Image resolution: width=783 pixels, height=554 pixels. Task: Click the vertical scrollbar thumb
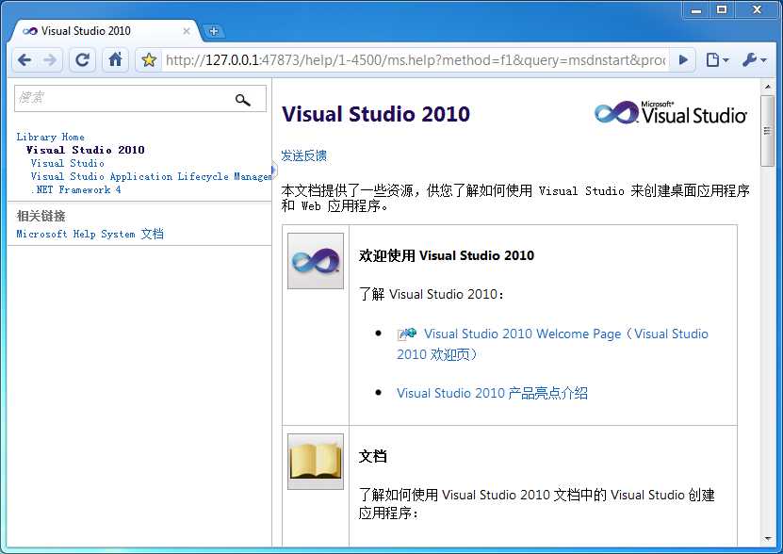(x=768, y=131)
